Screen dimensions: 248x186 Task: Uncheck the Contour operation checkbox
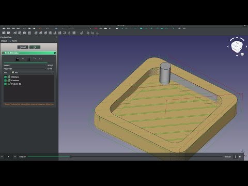point(5,81)
